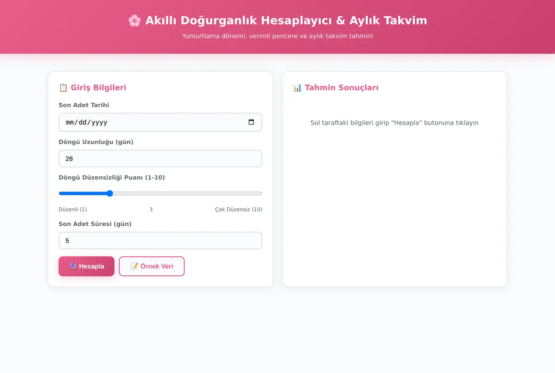Viewport: 555px width, 373px height.
Task: Click the "Düzenli (1)" slider label
Action: pyautogui.click(x=73, y=209)
